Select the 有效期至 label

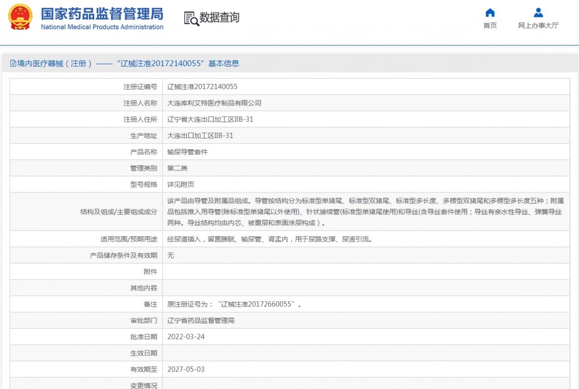[x=144, y=369]
